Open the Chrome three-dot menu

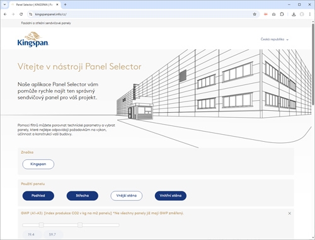[x=310, y=14]
